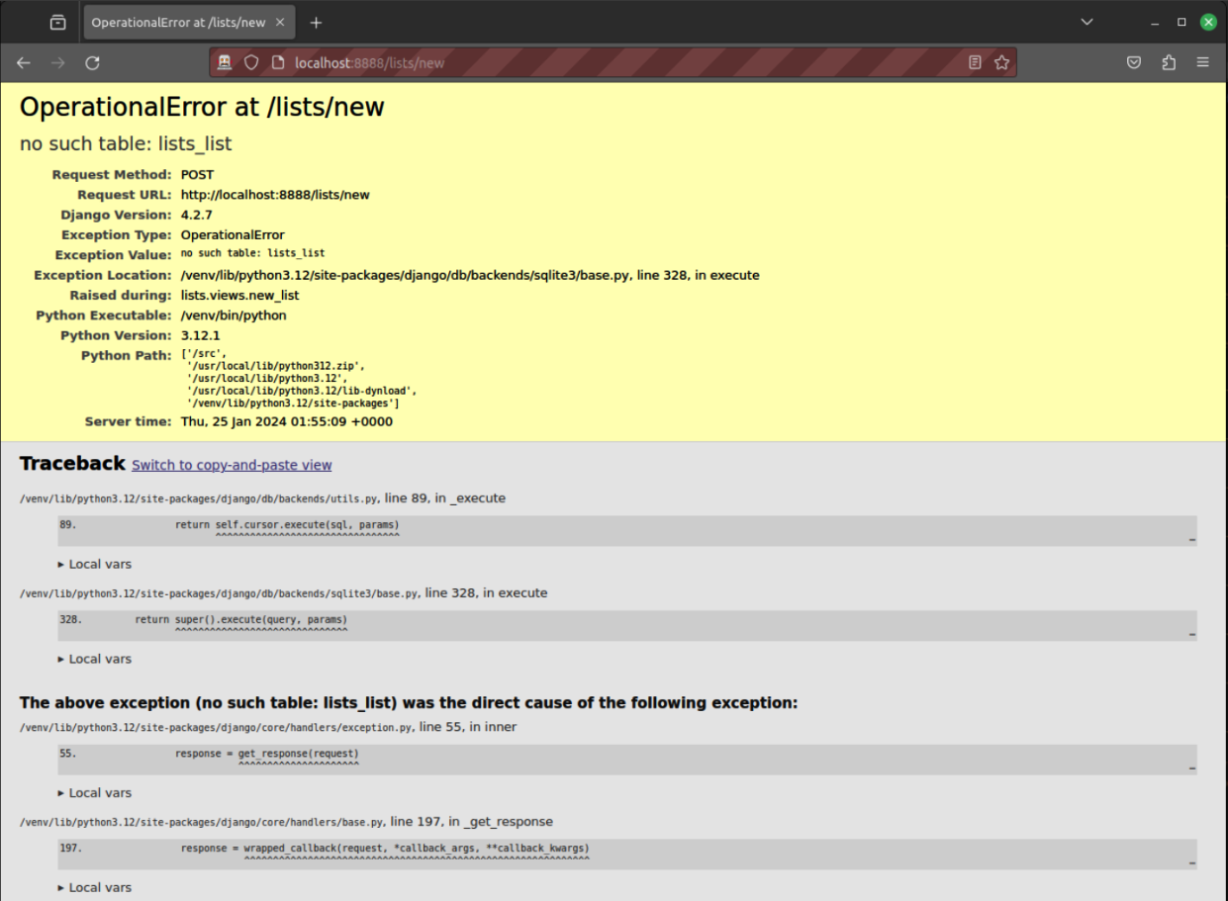Click the Save to Pocket icon

[1134, 62]
